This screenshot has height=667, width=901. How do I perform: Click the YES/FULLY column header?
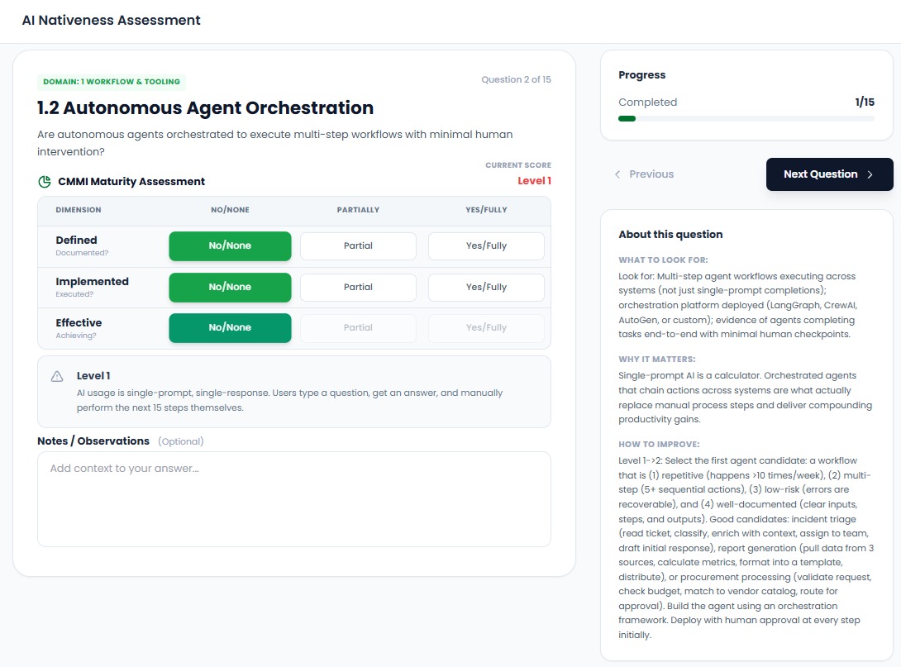(x=486, y=210)
